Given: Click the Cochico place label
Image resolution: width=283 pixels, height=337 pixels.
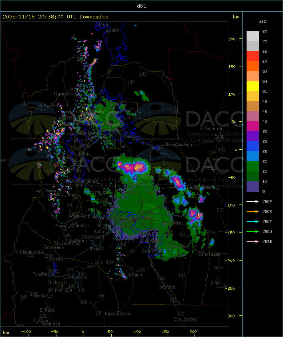Looking at the screenshot, I should pos(167,287).
